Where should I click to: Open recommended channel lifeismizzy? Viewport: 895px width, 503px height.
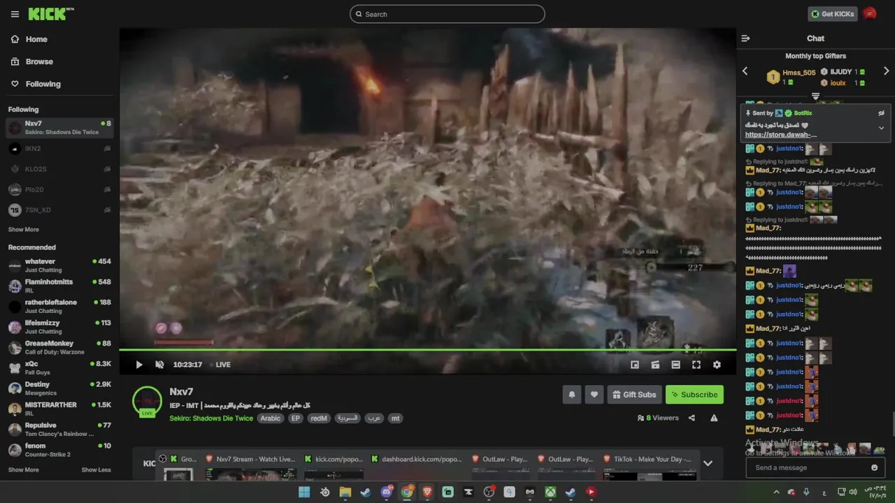[59, 327]
